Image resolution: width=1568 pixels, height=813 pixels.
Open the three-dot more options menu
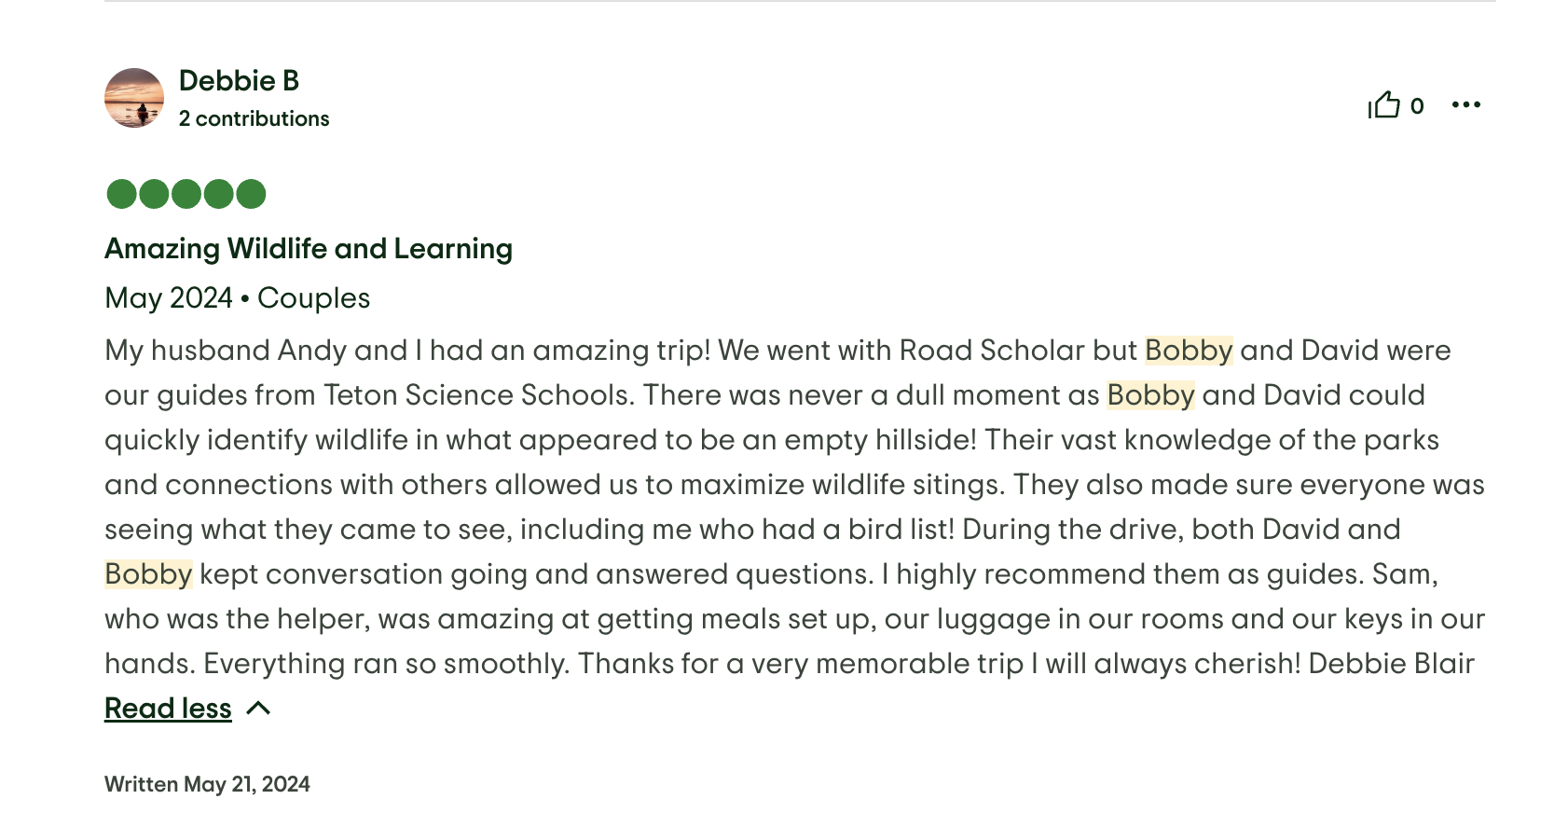[x=1465, y=104]
